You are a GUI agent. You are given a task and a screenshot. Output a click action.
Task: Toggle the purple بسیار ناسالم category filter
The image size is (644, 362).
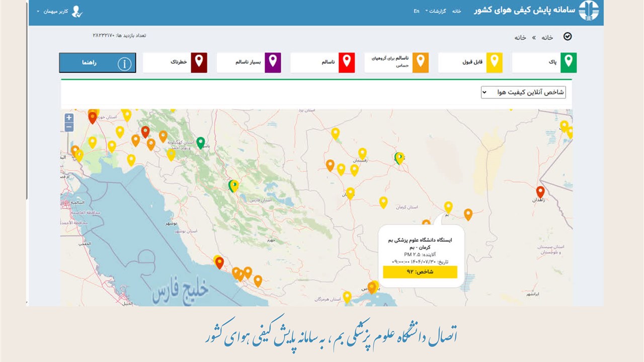click(249, 63)
